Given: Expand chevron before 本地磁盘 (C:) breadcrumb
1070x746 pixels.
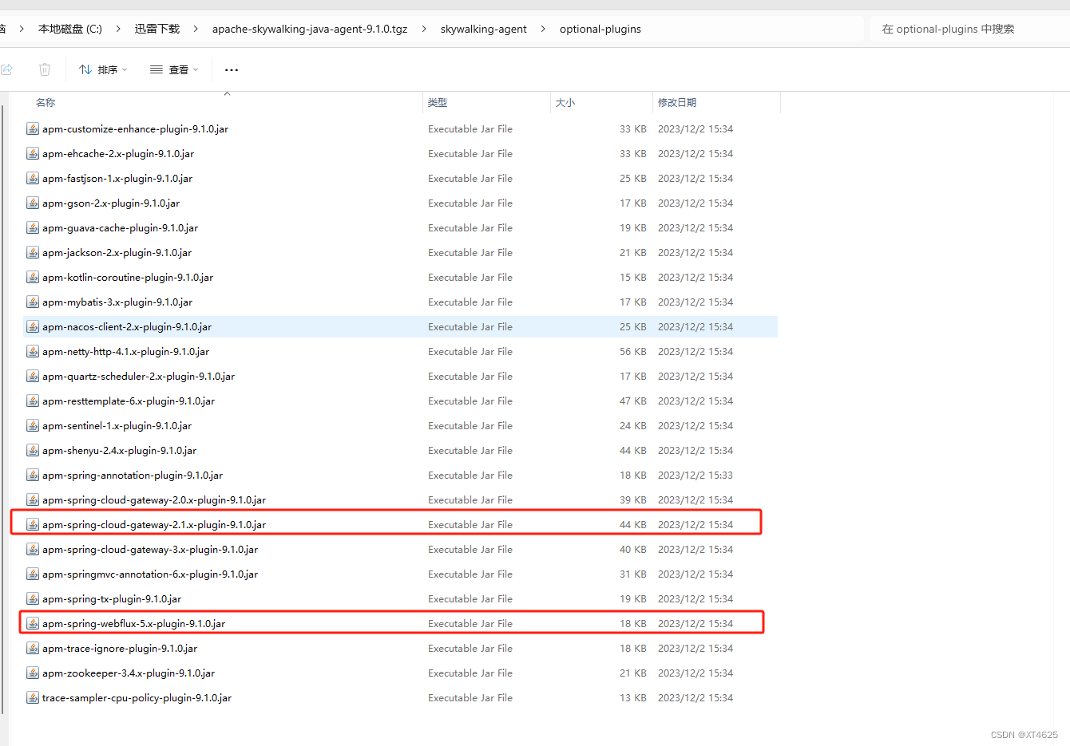Looking at the screenshot, I should point(22,29).
